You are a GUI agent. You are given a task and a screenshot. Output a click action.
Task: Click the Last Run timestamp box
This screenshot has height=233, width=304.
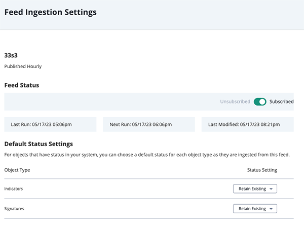click(x=50, y=124)
